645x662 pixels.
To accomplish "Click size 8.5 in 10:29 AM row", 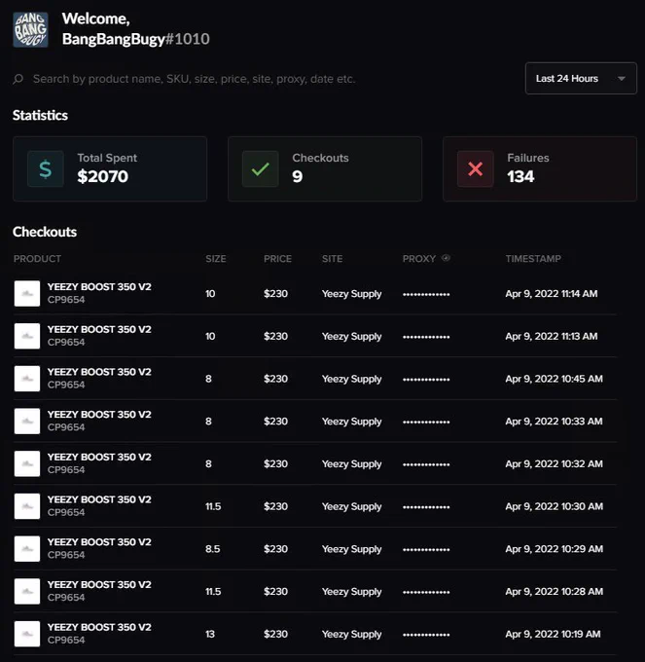I will point(213,549).
